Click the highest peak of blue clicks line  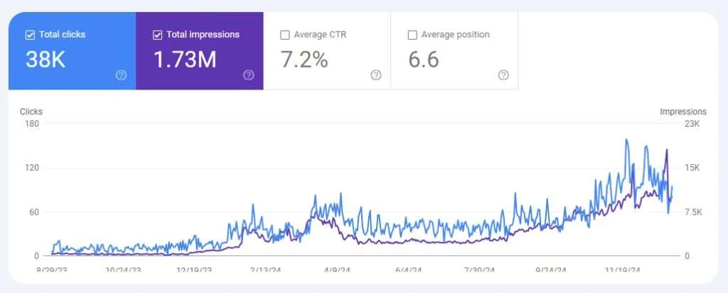click(626, 140)
